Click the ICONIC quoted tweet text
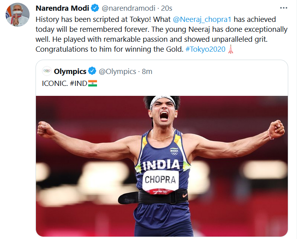The height and width of the screenshot is (239, 297). (x=55, y=84)
